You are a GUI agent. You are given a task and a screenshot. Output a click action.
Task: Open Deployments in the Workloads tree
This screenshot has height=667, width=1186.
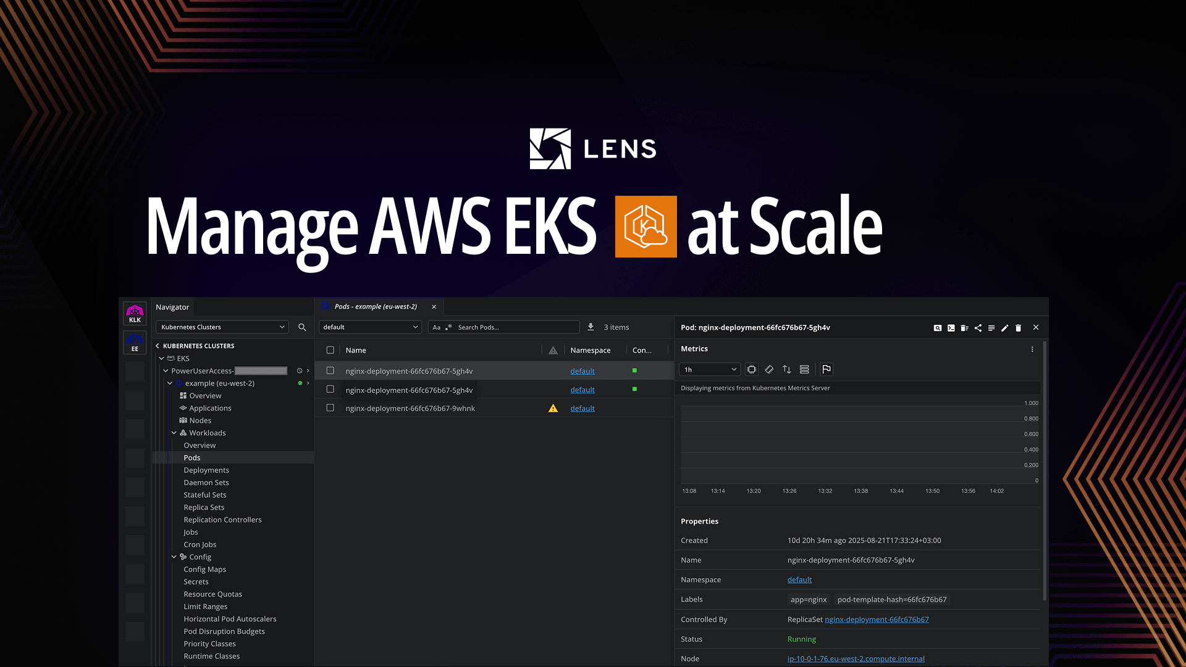click(206, 470)
